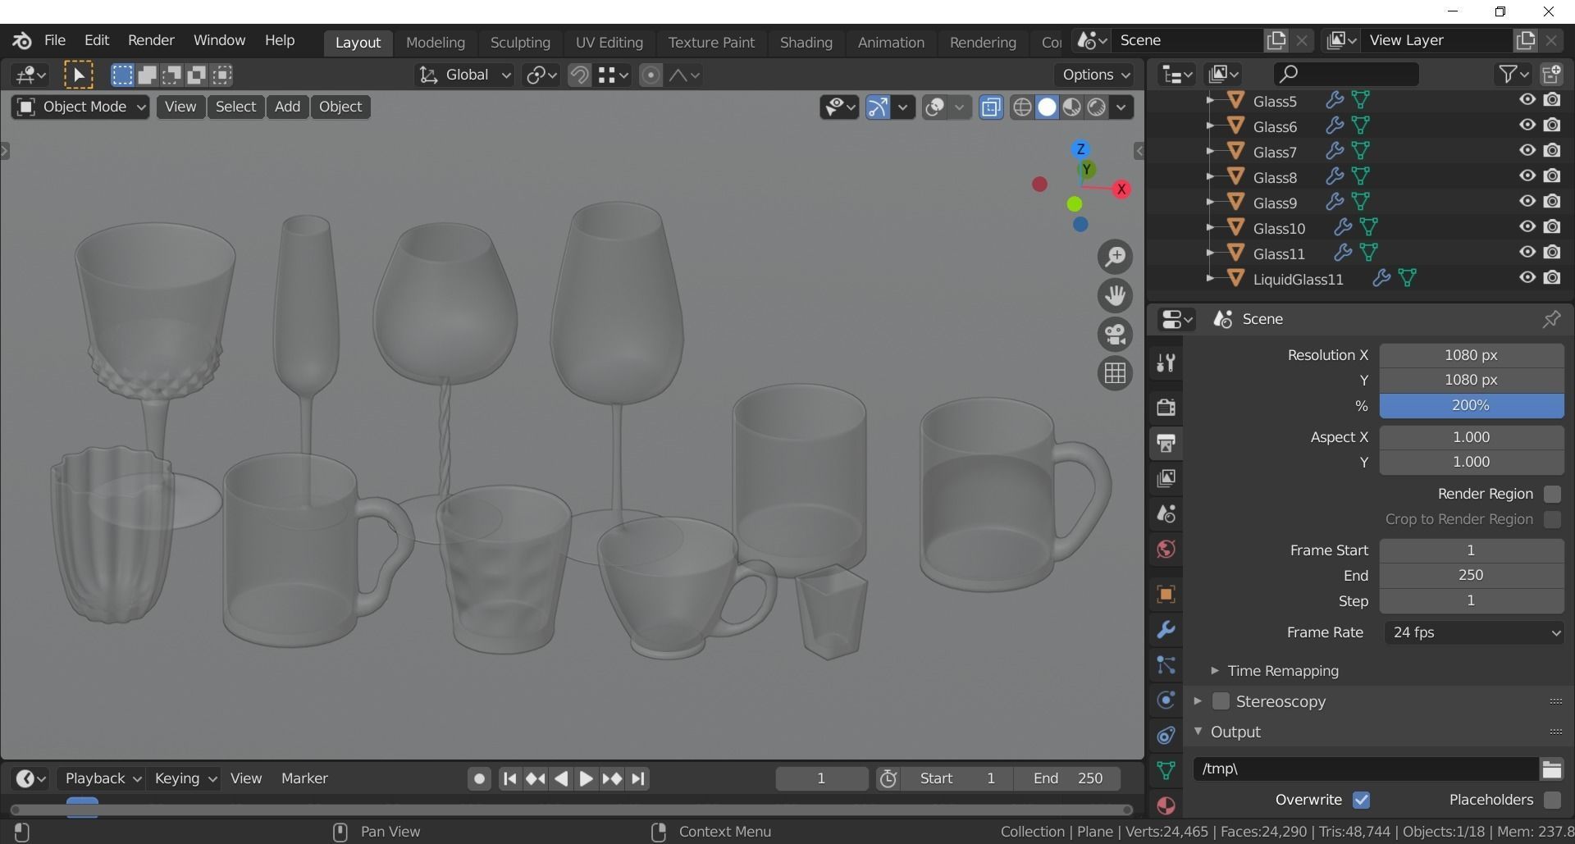Add new collection in outliner
Image resolution: width=1575 pixels, height=844 pixels.
1551,75
